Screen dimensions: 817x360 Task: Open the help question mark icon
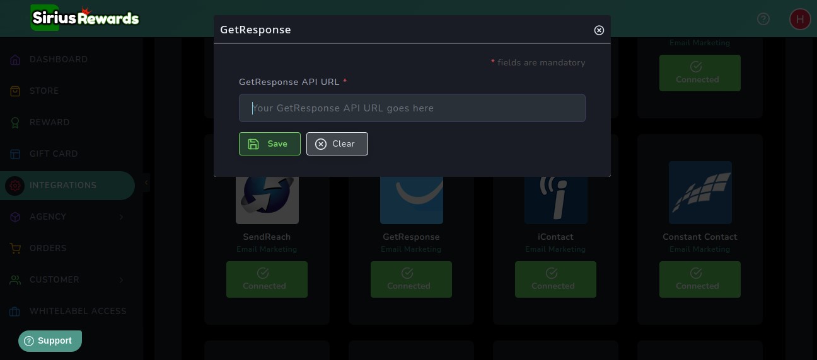pos(763,19)
